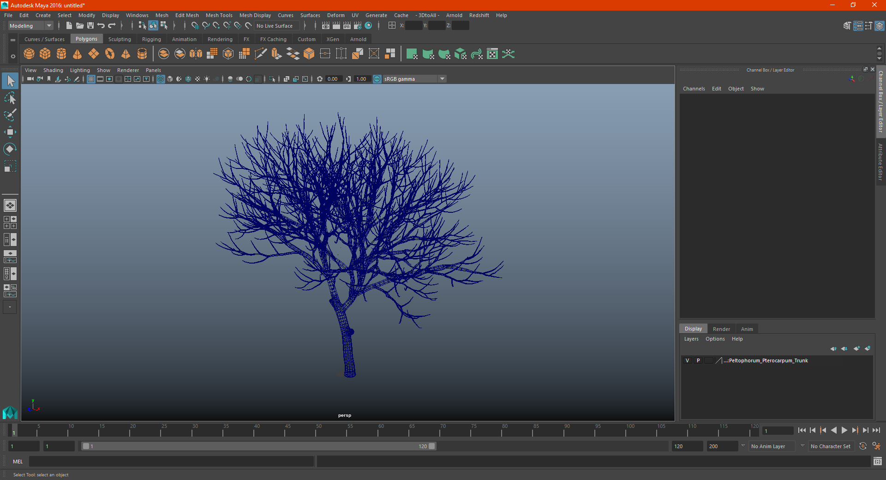886x480 pixels.
Task: Switch to the Sculpting shelf tab
Action: (120, 39)
